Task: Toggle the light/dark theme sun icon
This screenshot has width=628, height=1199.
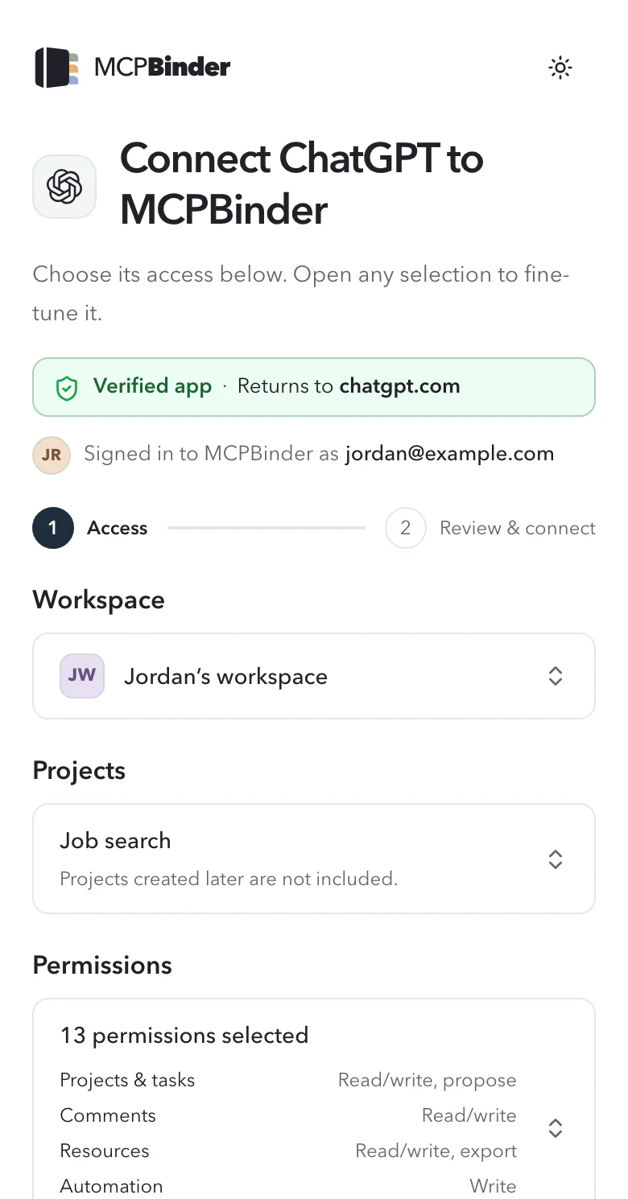Action: pos(560,68)
